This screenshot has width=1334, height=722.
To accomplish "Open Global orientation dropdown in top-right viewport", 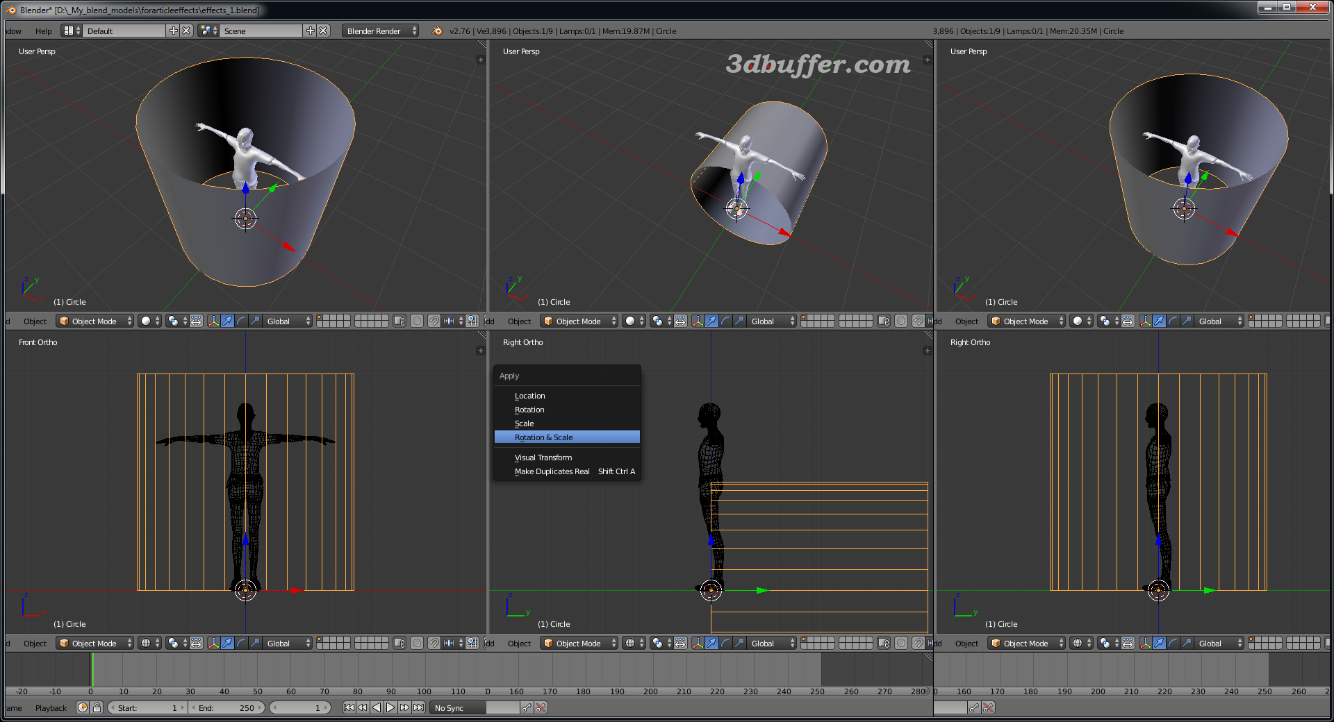I will point(1219,321).
